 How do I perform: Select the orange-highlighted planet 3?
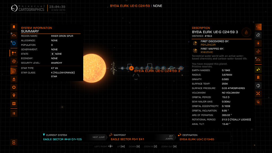131,68
